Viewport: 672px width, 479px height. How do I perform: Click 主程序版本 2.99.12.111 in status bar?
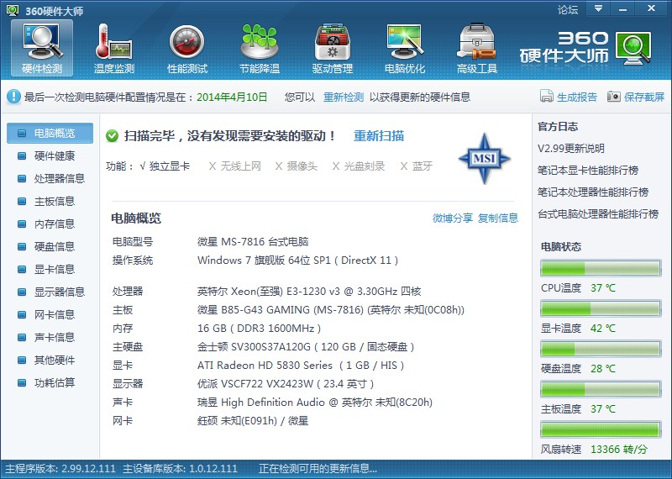[x=60, y=469]
